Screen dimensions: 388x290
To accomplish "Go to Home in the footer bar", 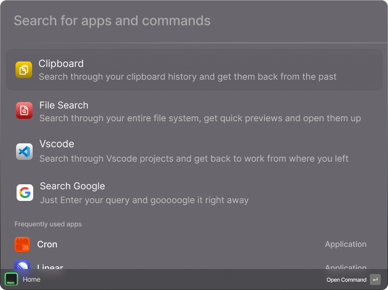I will point(32,279).
